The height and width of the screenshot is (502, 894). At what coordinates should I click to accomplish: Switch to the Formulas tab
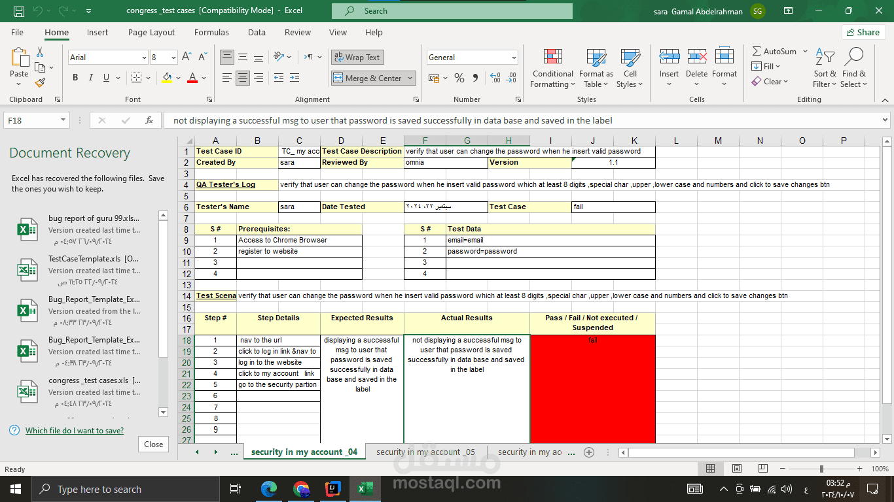tap(211, 33)
